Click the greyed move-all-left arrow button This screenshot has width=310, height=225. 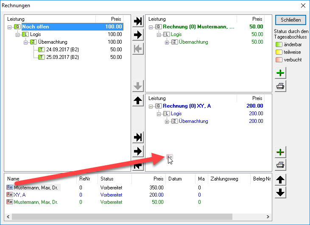(x=138, y=49)
